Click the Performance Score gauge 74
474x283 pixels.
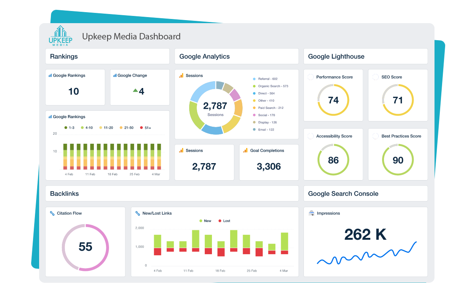[333, 100]
